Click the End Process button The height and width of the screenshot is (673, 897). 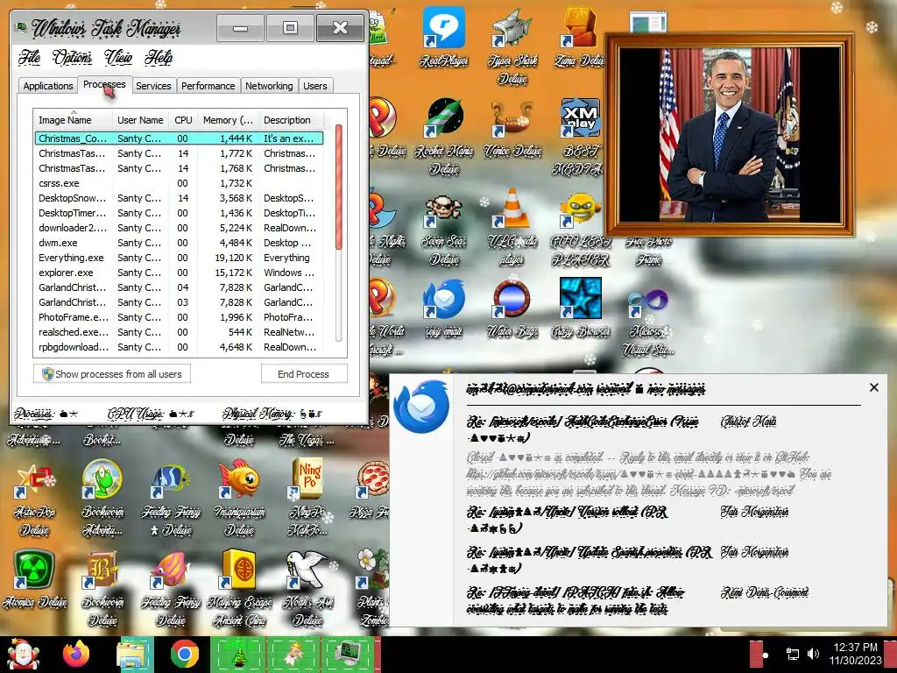click(304, 374)
